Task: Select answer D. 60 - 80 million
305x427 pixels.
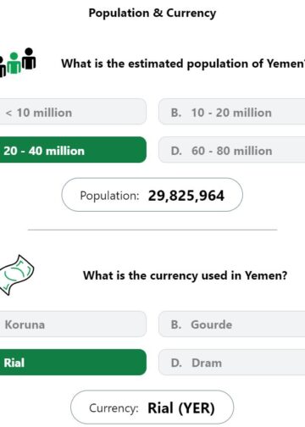Action: [x=231, y=150]
